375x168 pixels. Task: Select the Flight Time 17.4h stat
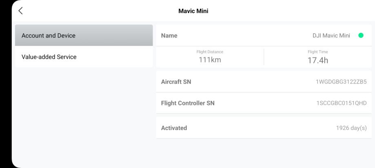click(x=318, y=57)
